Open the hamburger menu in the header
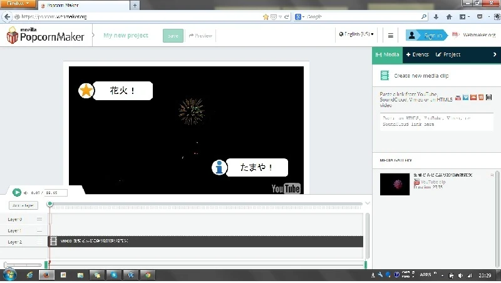 coord(390,36)
